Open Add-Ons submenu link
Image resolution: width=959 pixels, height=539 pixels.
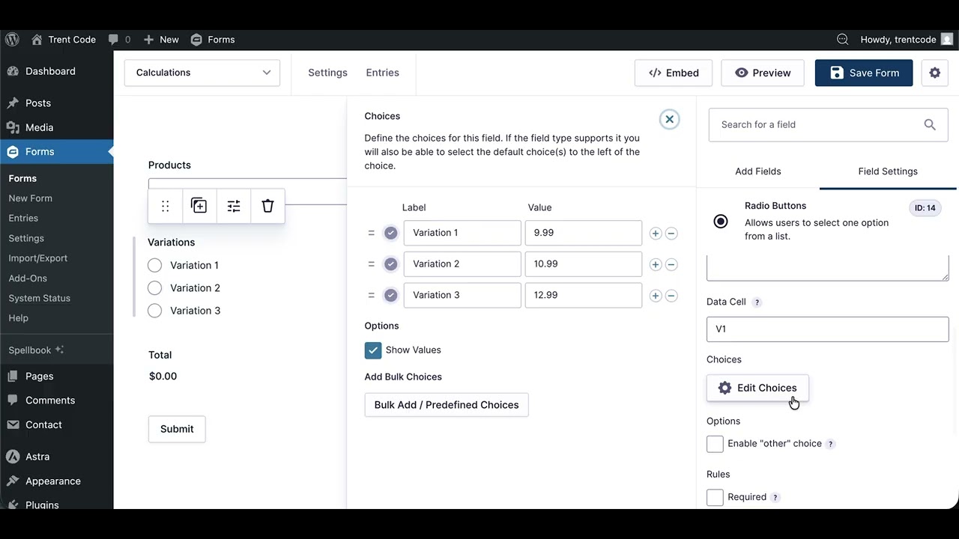28,278
